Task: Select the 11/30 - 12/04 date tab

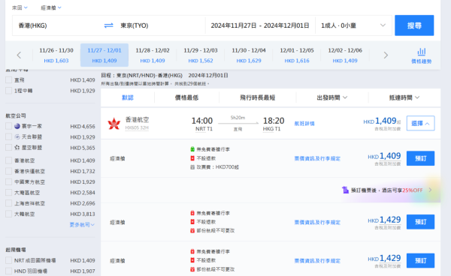Action: [249, 55]
